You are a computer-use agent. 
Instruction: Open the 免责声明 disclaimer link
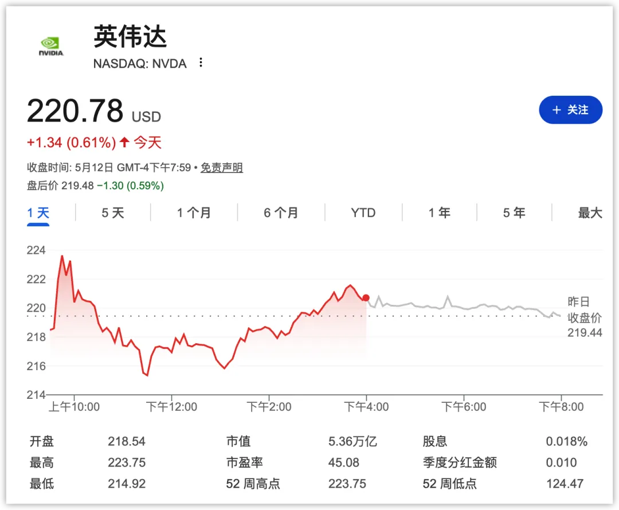pyautogui.click(x=221, y=168)
